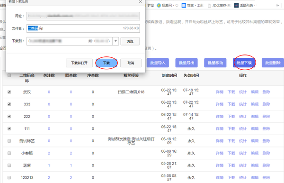Click 下载并打开 in the download dialog
284x183 pixels.
(x=79, y=63)
